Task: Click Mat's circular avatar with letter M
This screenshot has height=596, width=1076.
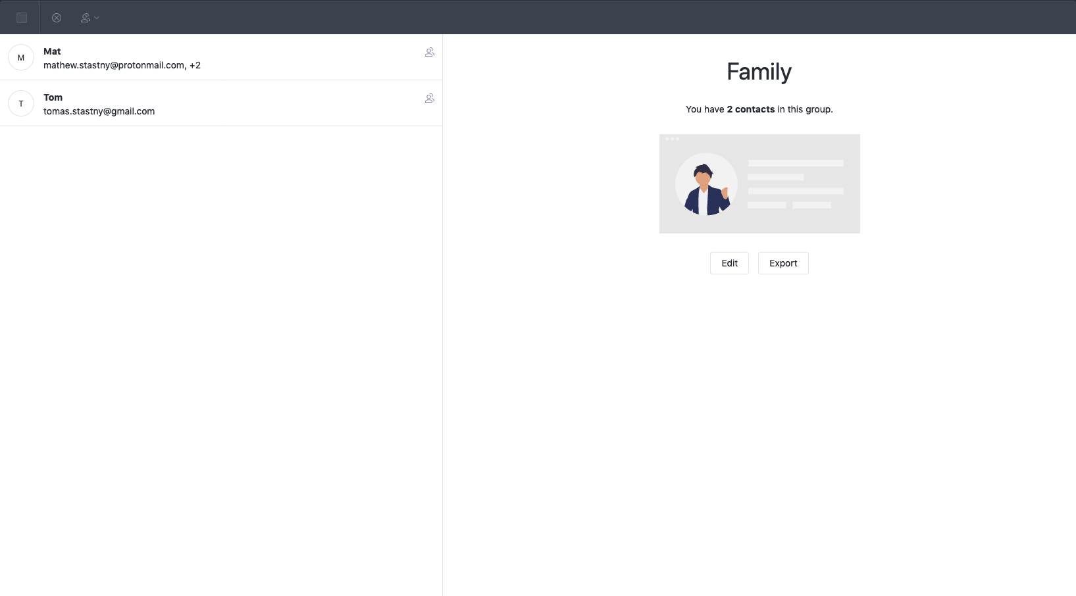Action: click(21, 57)
